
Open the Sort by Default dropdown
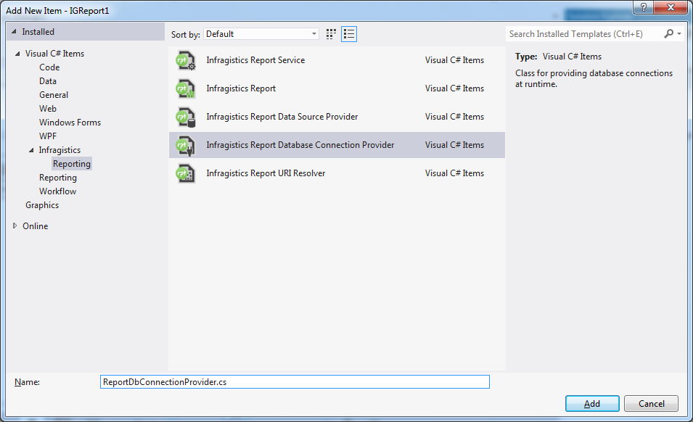tap(261, 34)
